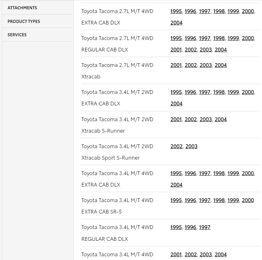Click 2002 for 2.7L 4WD Xtracab

191,65
